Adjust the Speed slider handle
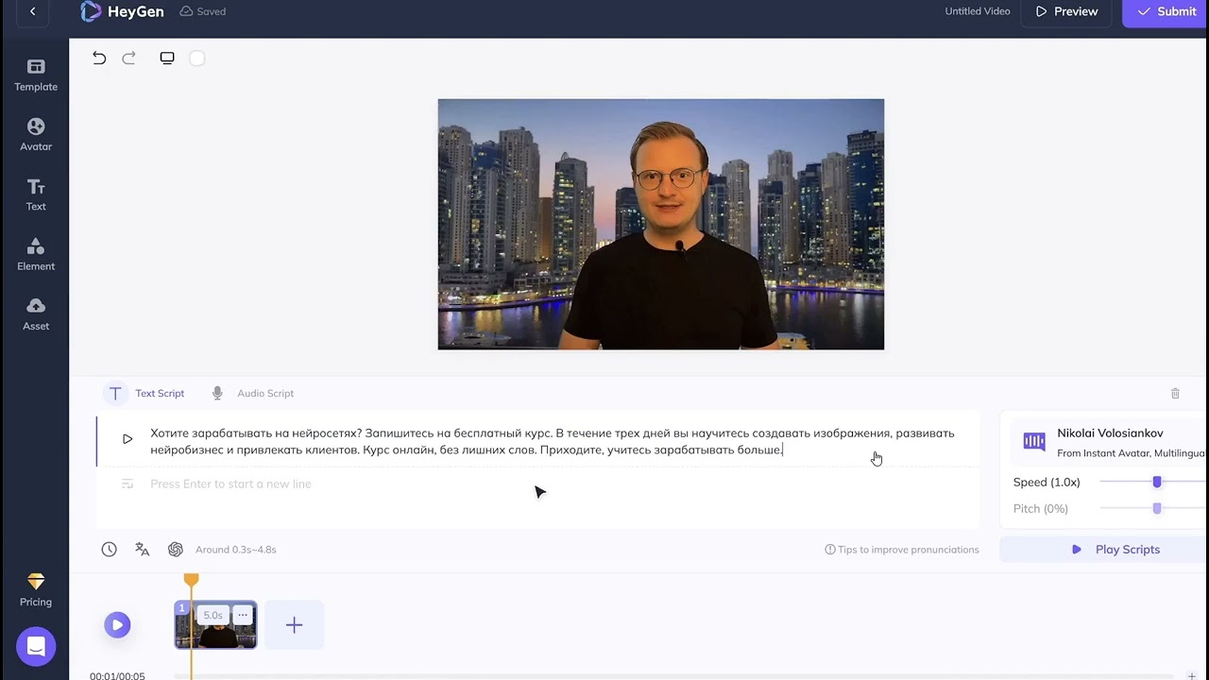 tap(1157, 482)
